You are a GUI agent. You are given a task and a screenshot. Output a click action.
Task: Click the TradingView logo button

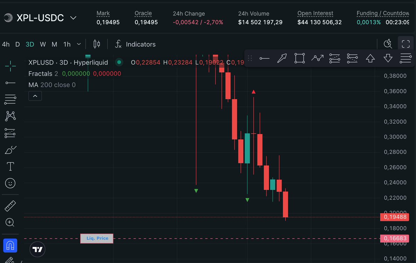(x=37, y=249)
